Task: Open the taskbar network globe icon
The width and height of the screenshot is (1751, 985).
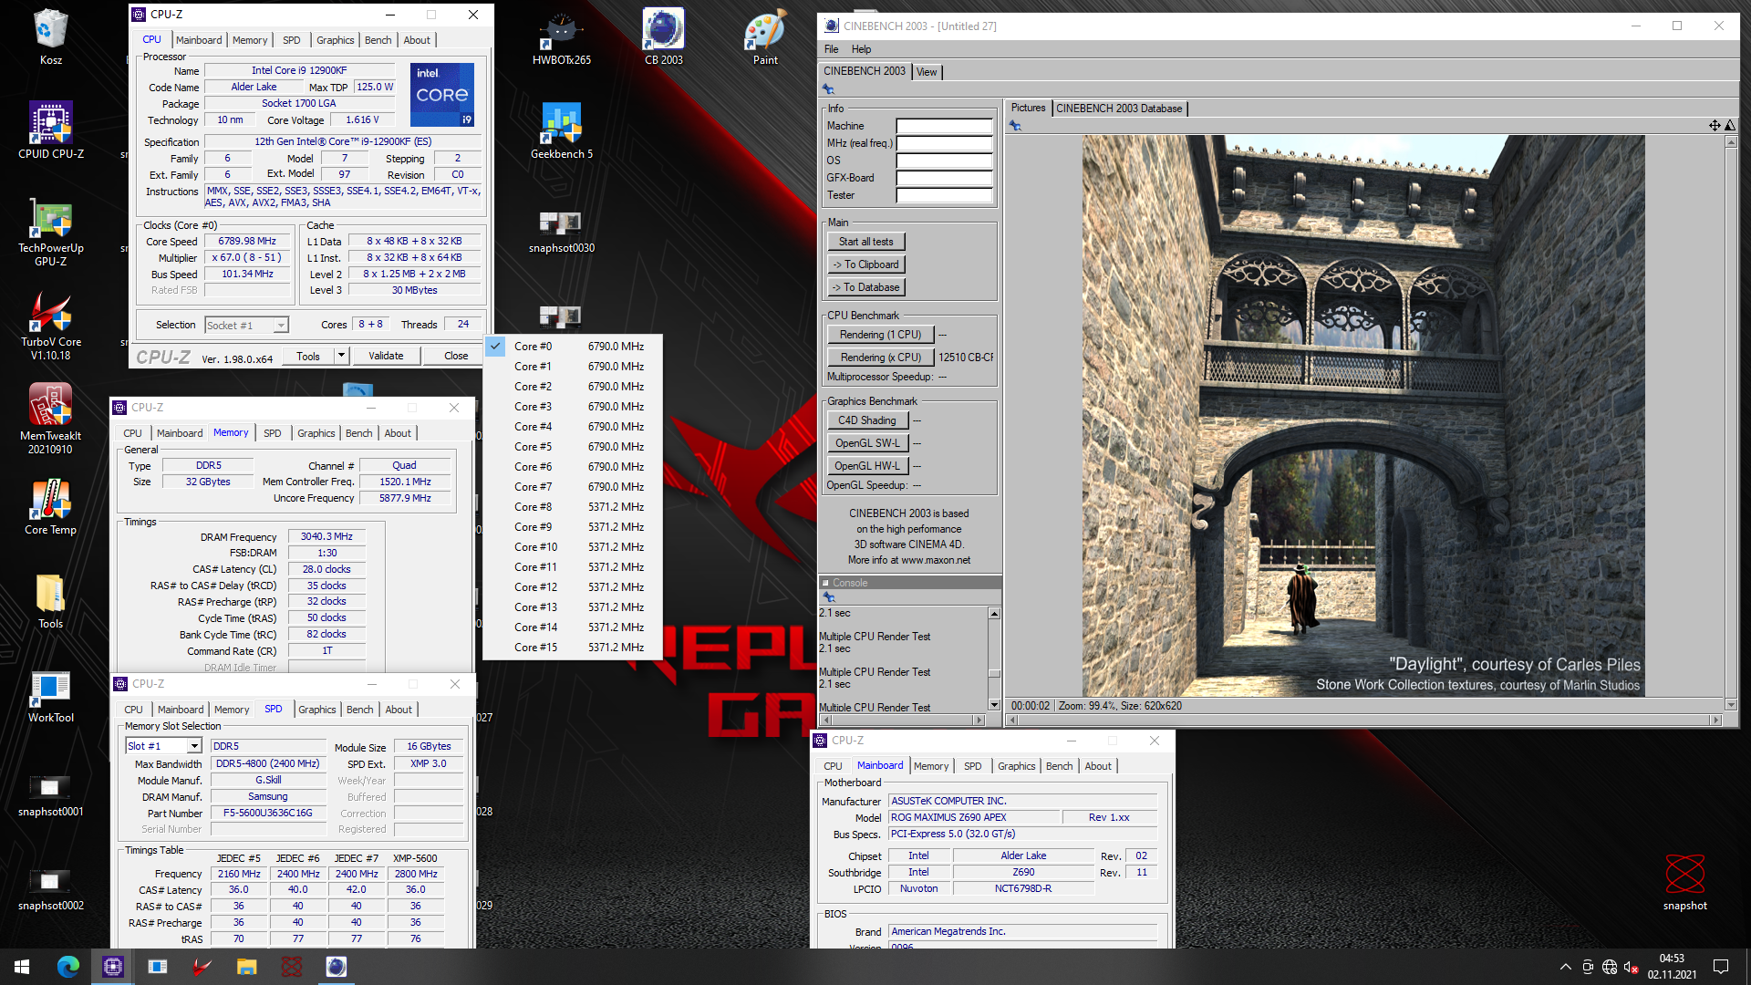Action: [1610, 967]
